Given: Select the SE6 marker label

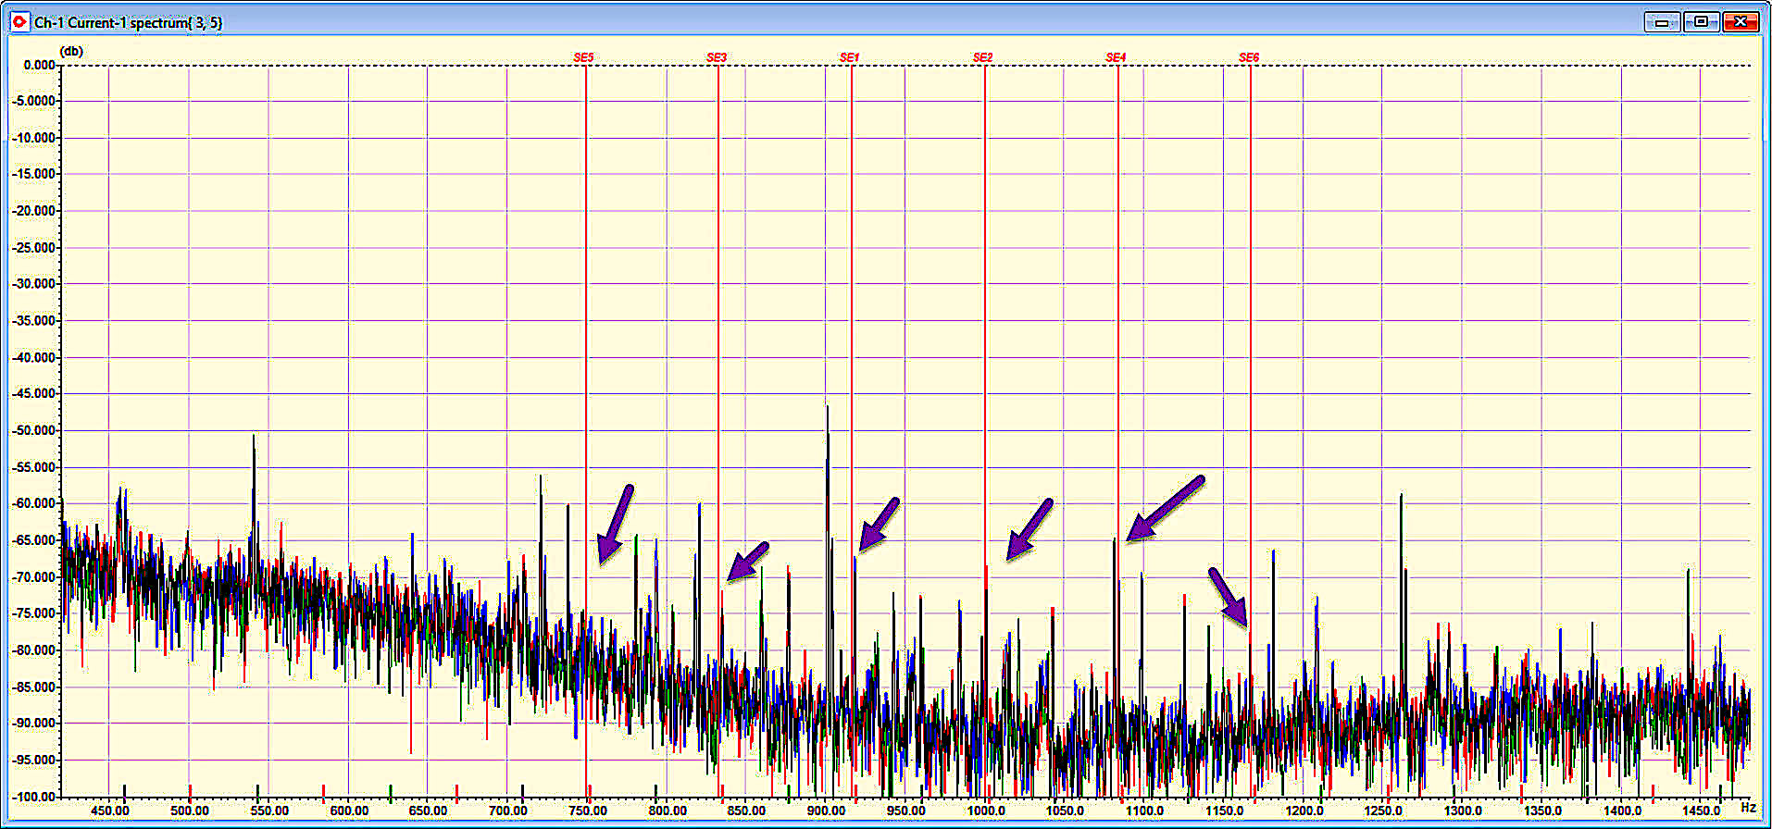Looking at the screenshot, I should point(1249,57).
